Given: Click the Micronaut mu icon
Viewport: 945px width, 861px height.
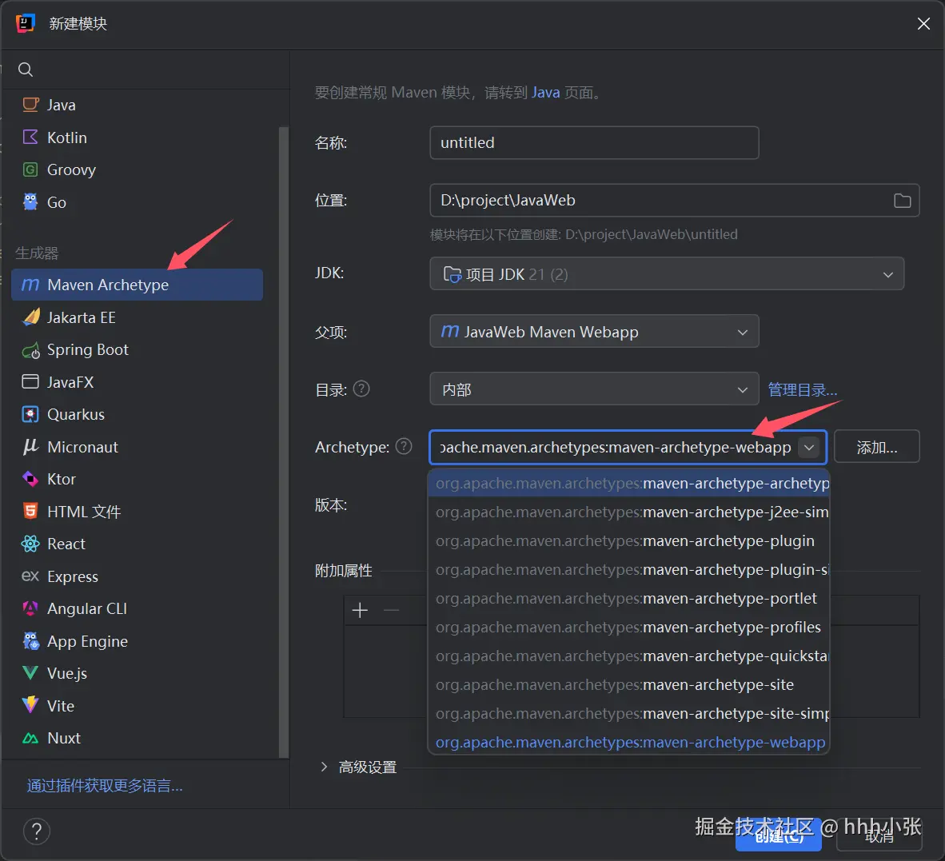Looking at the screenshot, I should click(x=30, y=446).
